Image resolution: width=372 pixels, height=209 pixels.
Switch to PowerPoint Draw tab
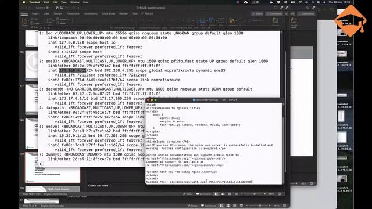(x=46, y=13)
